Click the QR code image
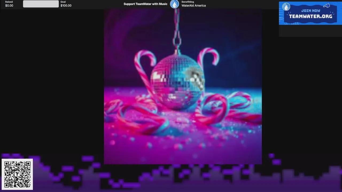Screen dimensions: 342x192 pyautogui.click(x=17, y=174)
